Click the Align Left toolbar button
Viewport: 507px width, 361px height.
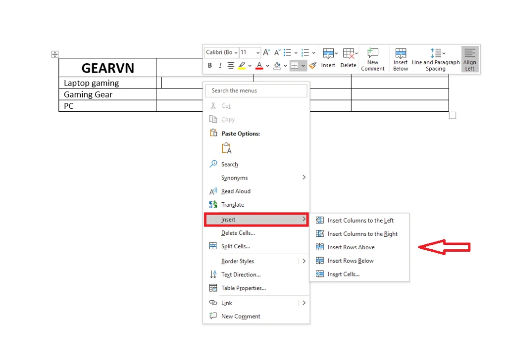[470, 59]
